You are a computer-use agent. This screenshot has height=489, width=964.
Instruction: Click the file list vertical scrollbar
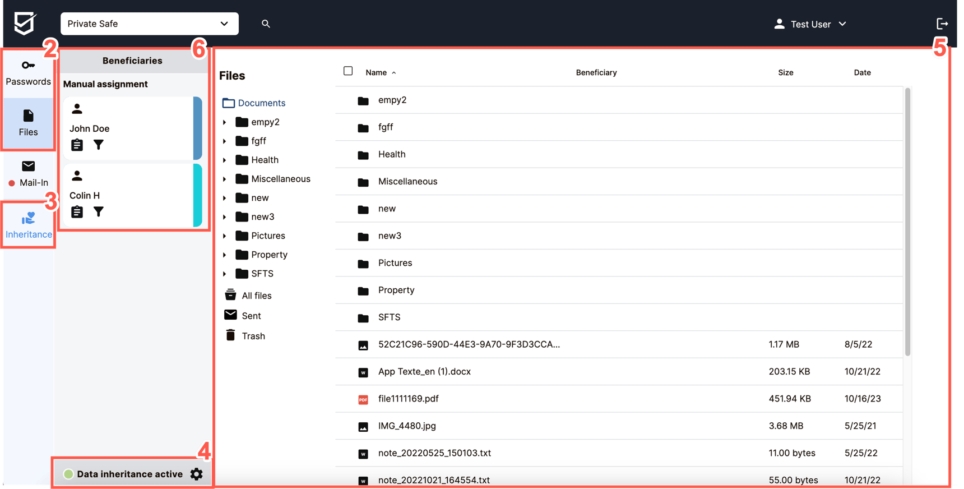[907, 222]
